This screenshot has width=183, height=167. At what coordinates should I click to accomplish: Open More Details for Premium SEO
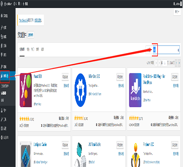click(176, 154)
